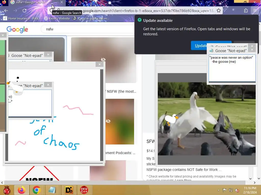Close the right Goose 'Not-epad' with the quote
The height and width of the screenshot is (195, 261).
[252, 50]
